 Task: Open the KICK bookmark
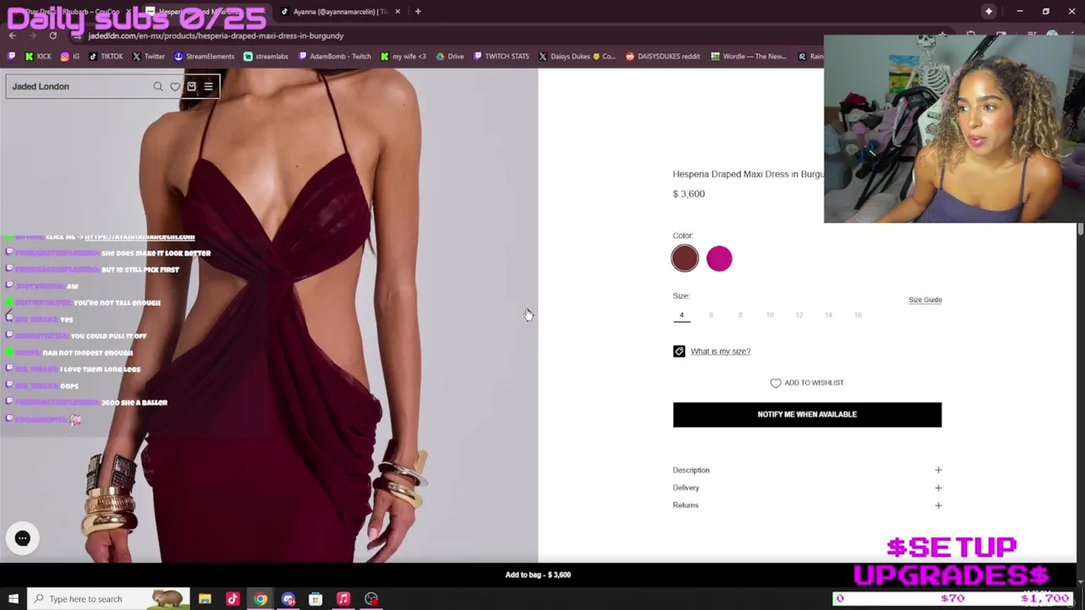(38, 57)
